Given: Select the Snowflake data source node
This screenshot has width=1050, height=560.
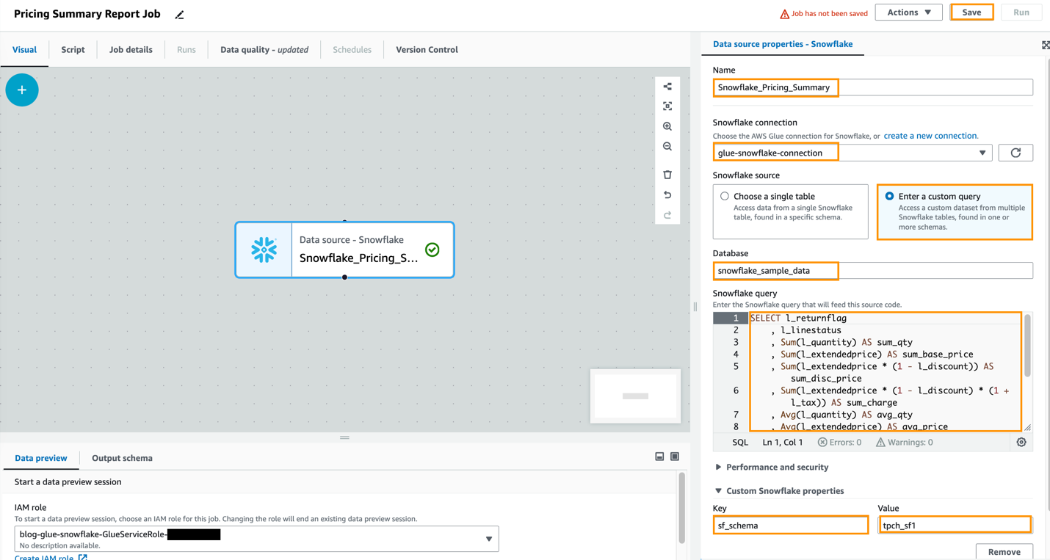Looking at the screenshot, I should [x=344, y=250].
